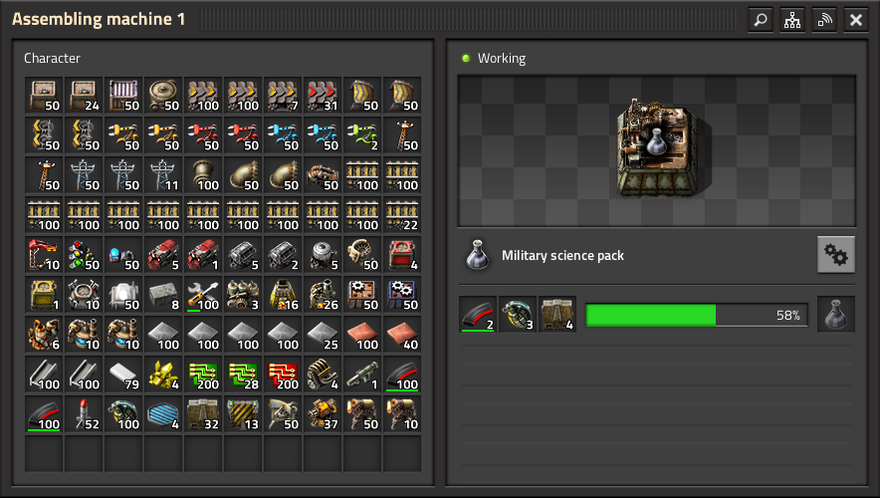Click the magnifier search button in title bar

(x=761, y=20)
